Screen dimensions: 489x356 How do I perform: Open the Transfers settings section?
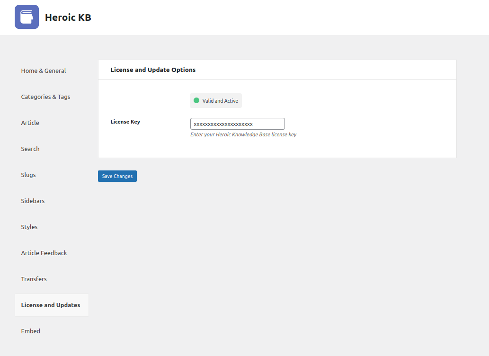pyautogui.click(x=34, y=279)
